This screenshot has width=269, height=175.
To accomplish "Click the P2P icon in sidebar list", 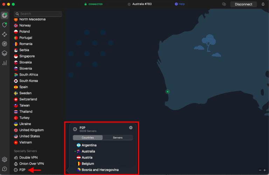I will [16, 170].
